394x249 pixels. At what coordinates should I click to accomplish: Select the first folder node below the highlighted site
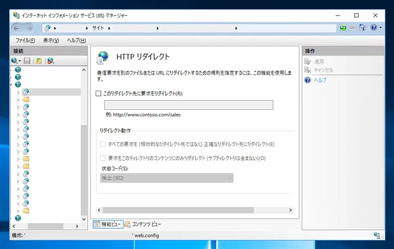pos(26,99)
